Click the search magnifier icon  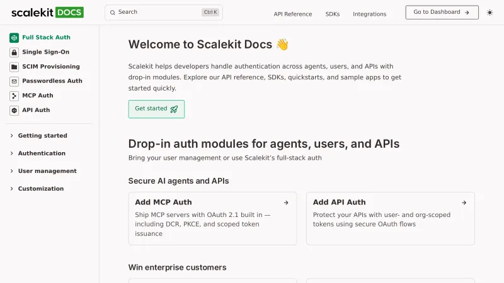tap(113, 12)
